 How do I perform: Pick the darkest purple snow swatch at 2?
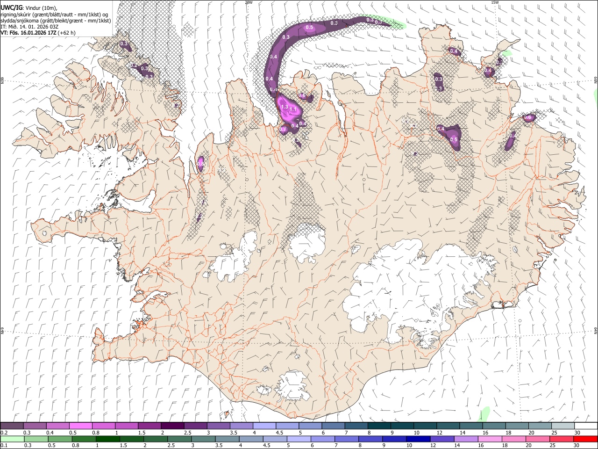[x=172, y=426]
